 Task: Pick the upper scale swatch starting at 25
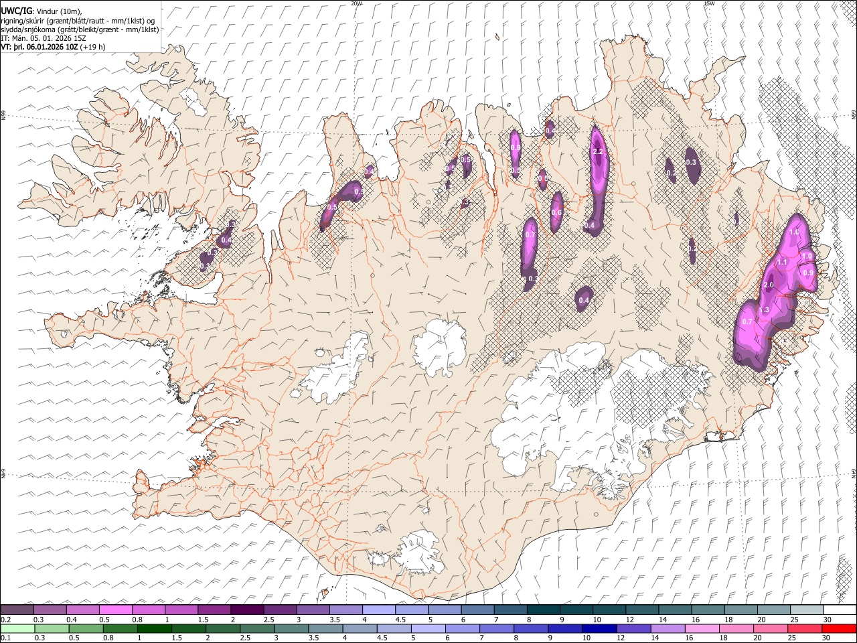click(807, 610)
